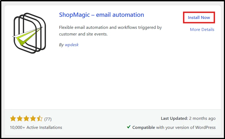Click the star rating row
This screenshot has height=139, width=225.
click(x=26, y=119)
